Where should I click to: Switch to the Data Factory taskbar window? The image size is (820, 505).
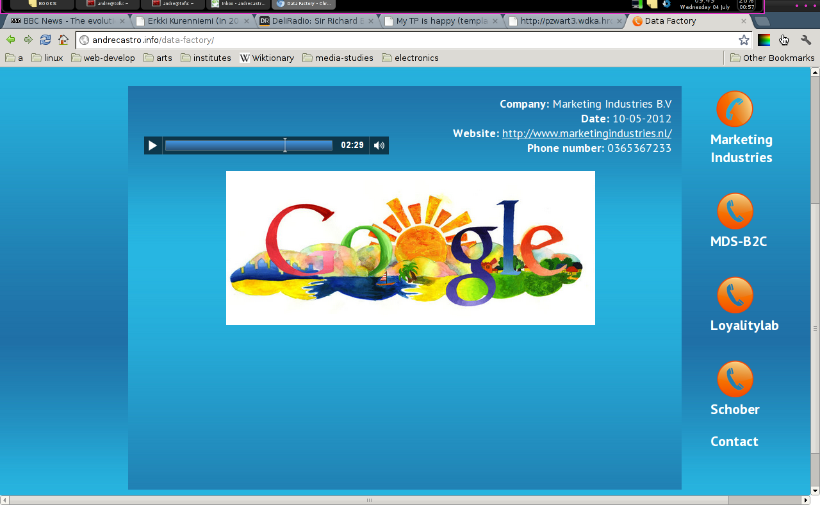304,4
